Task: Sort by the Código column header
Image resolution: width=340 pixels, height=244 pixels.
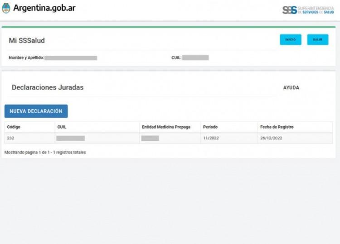Action: pos(14,127)
